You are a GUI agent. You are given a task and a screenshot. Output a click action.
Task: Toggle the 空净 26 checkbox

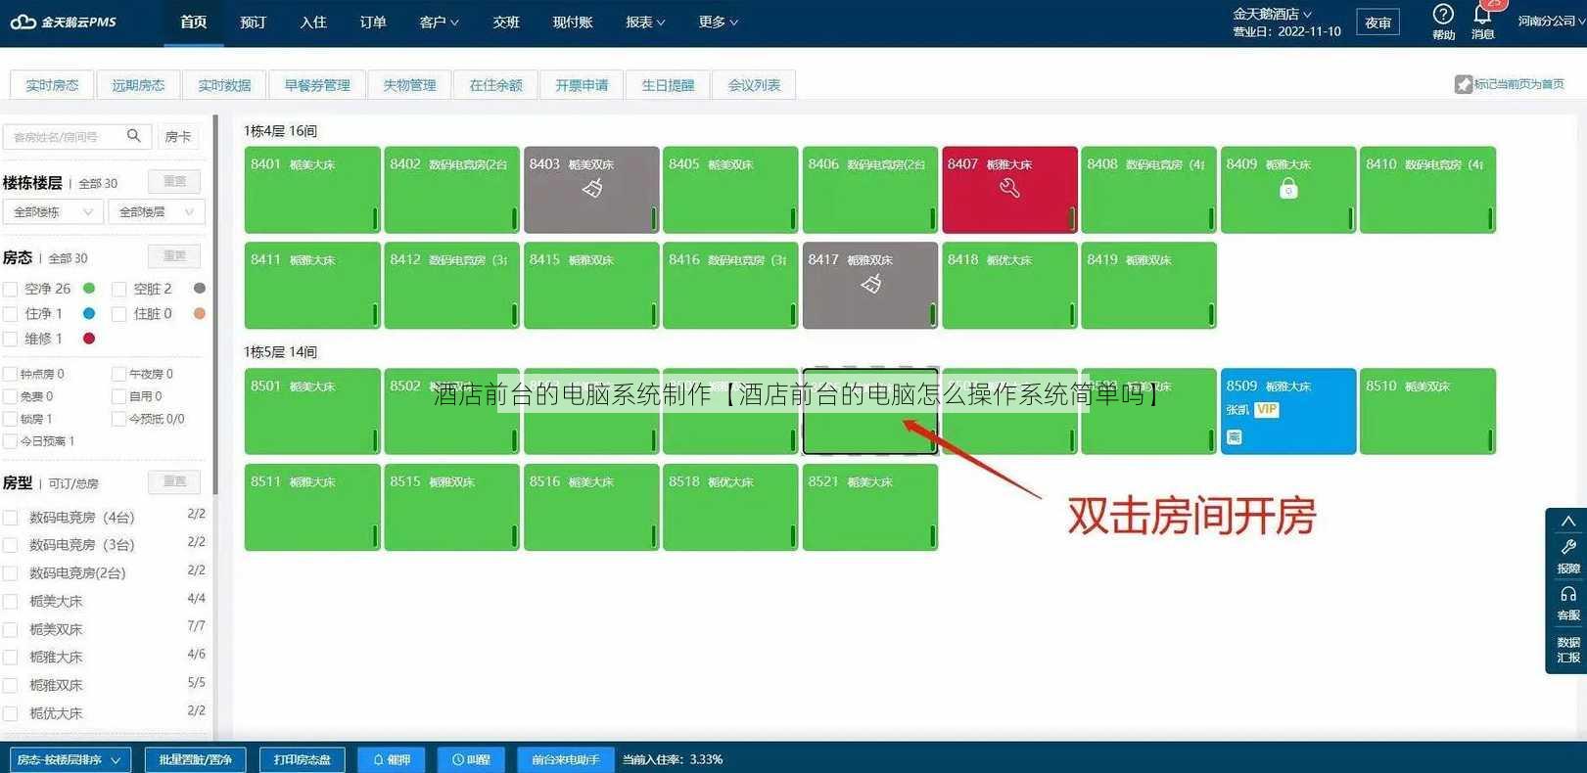11,290
